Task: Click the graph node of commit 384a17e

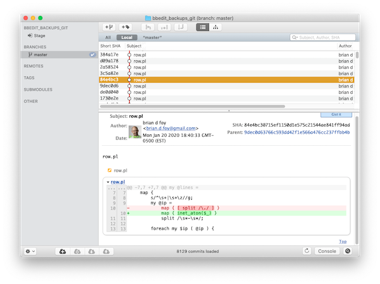Action: [129, 55]
